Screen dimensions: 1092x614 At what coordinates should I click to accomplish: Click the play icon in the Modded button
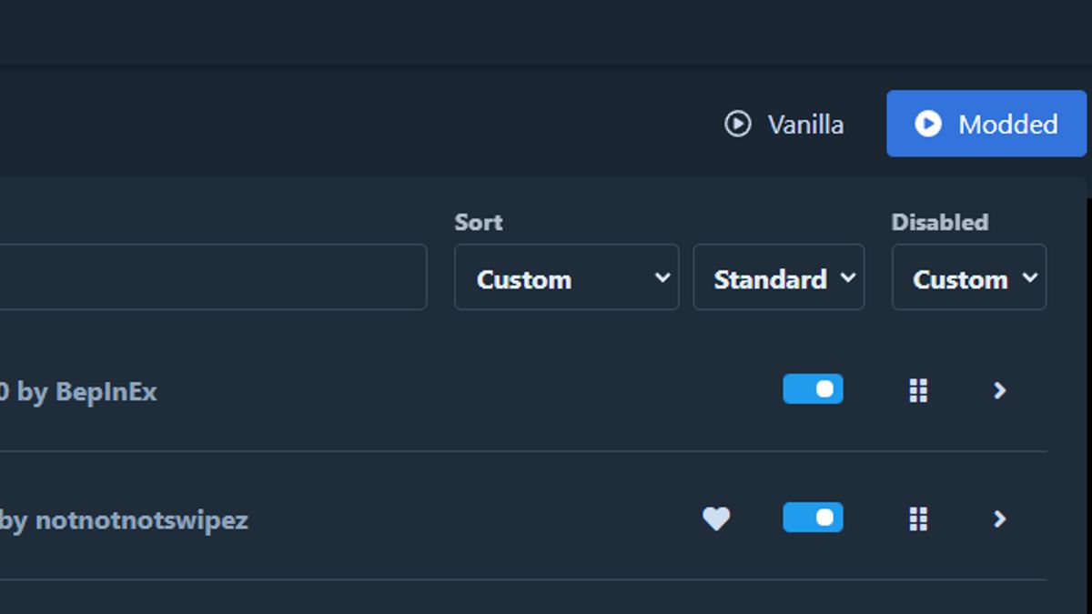(x=927, y=124)
